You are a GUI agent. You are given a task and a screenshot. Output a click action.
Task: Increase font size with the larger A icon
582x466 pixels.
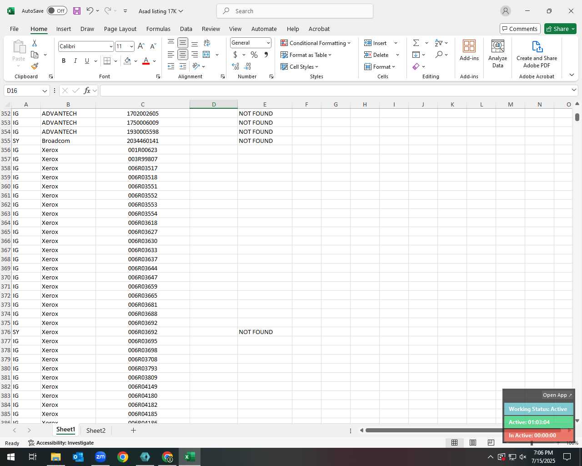coord(141,46)
